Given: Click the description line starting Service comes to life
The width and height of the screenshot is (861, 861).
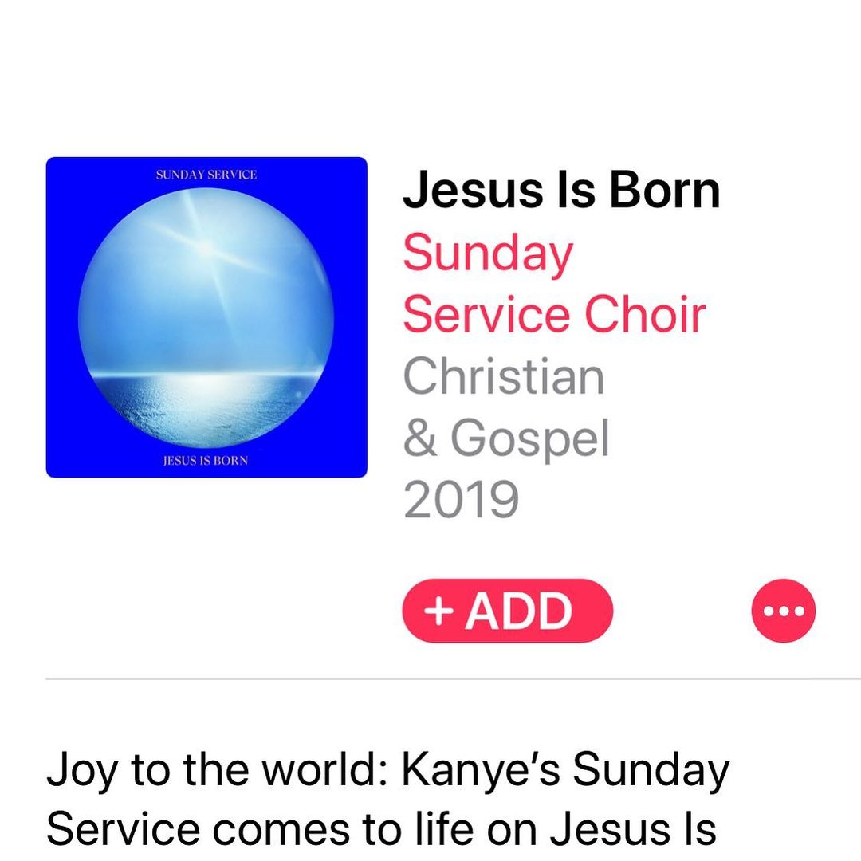Looking at the screenshot, I should (x=381, y=830).
